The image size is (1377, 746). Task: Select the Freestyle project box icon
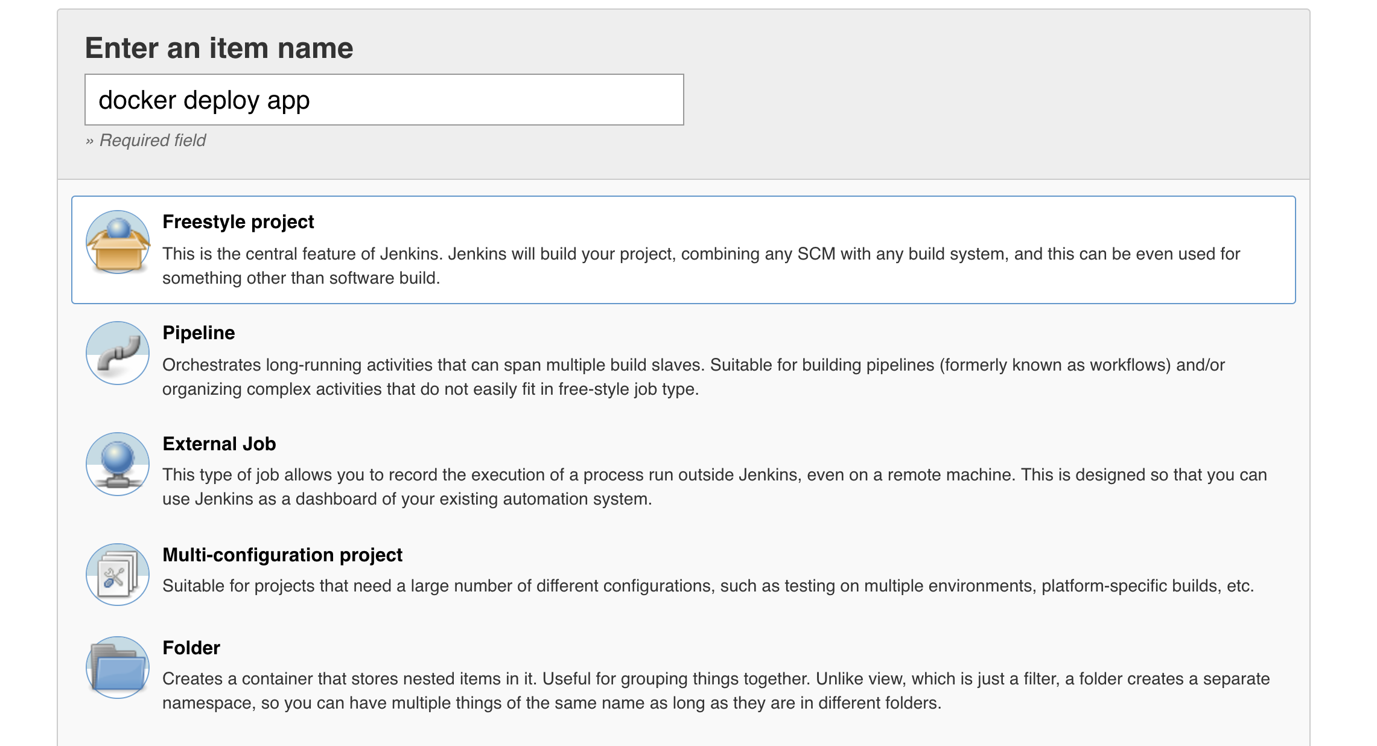pyautogui.click(x=118, y=242)
